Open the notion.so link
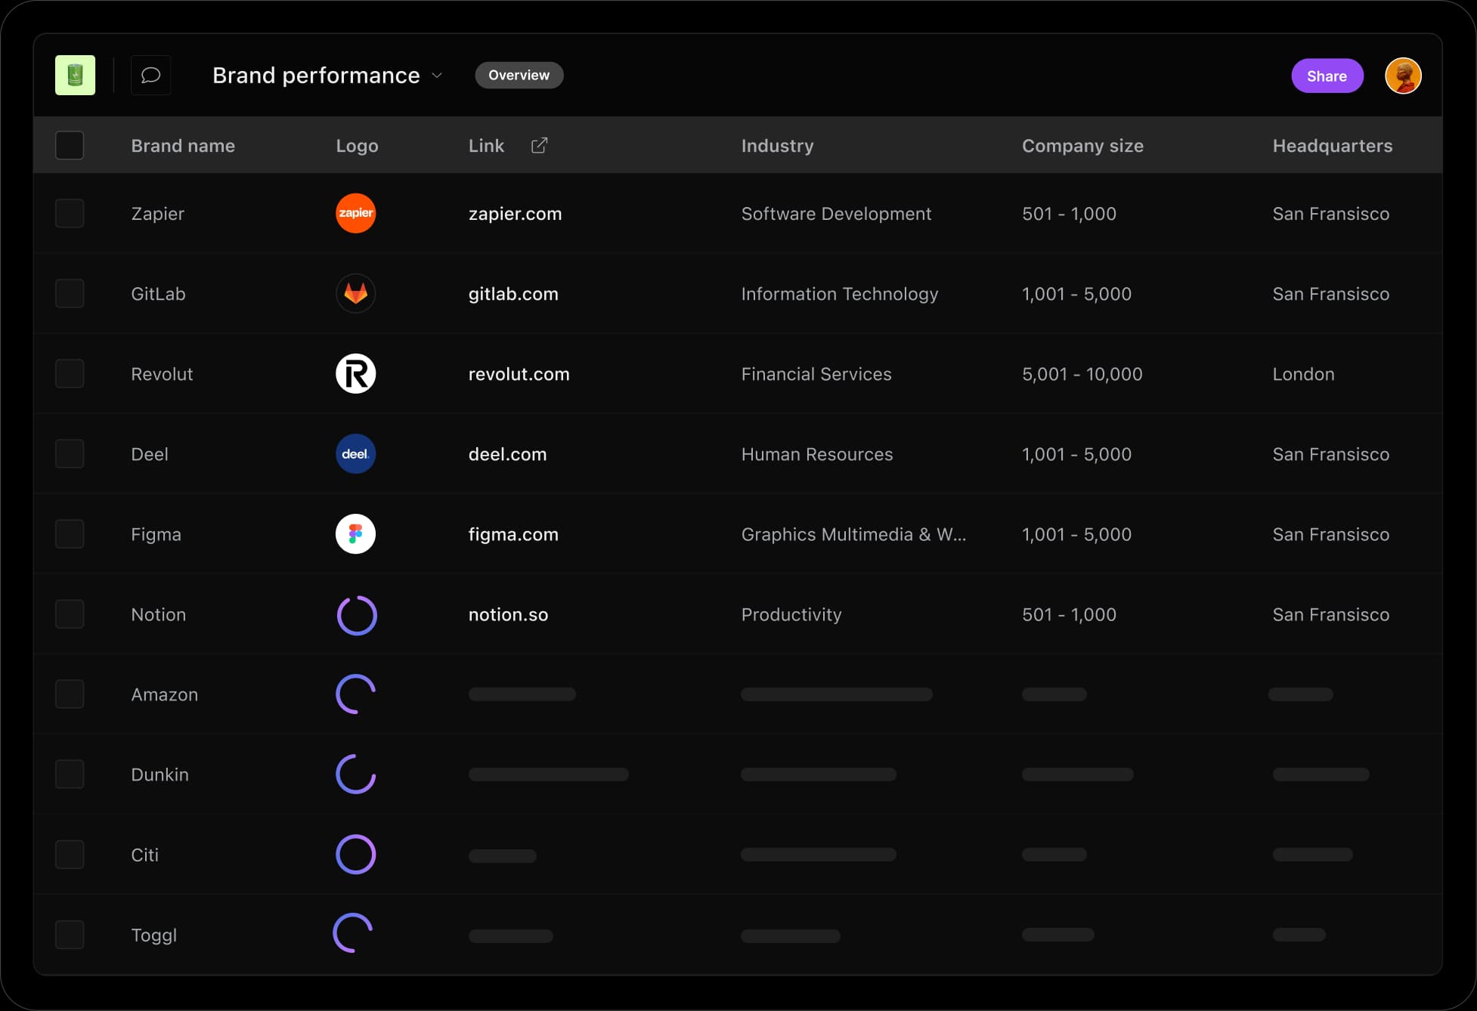 point(508,614)
